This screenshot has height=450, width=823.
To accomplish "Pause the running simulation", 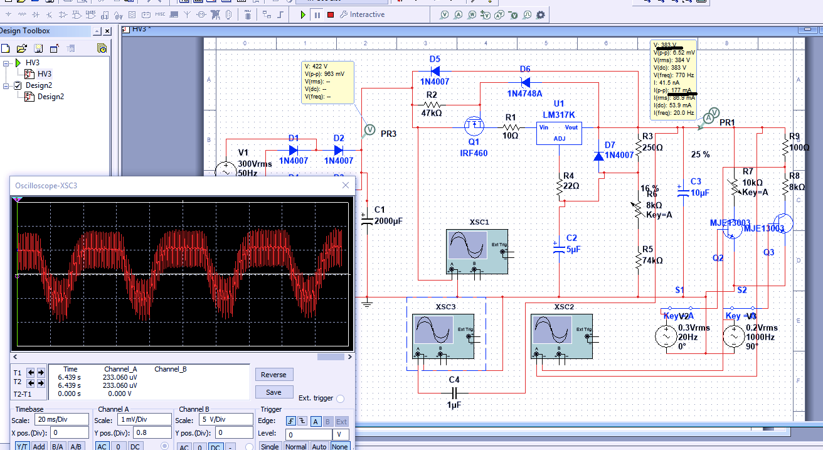I will pyautogui.click(x=317, y=14).
